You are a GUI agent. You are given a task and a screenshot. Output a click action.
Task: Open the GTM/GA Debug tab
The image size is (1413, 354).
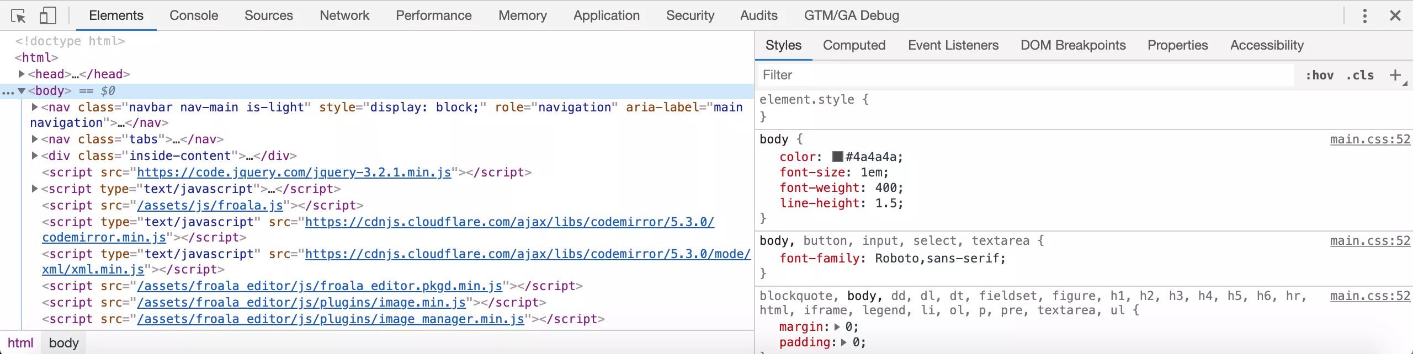tap(852, 15)
